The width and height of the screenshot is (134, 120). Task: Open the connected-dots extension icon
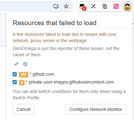[93, 6]
